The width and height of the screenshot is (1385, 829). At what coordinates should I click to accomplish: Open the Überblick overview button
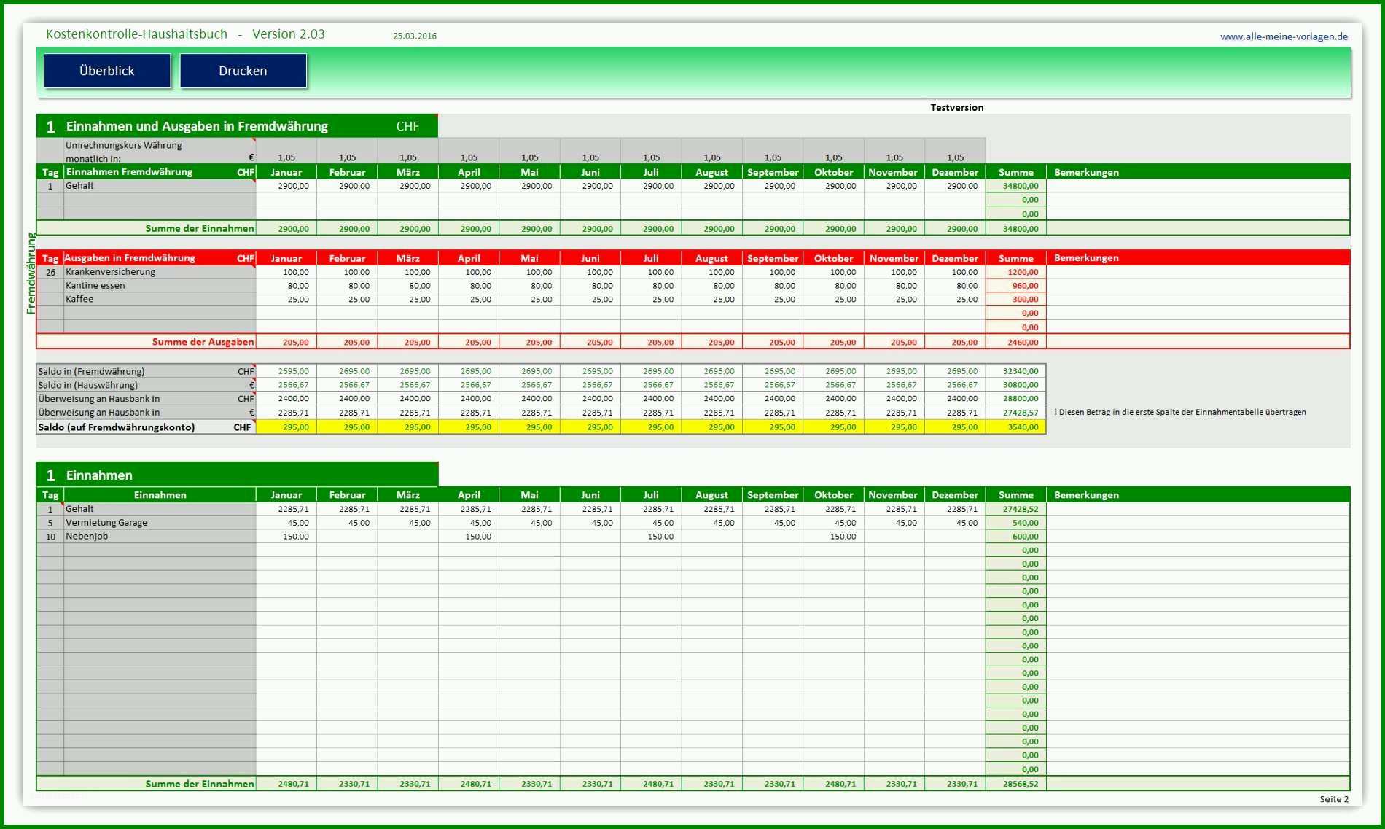point(107,71)
